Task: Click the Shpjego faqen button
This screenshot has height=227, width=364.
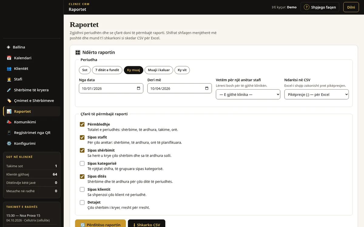Action: click(x=320, y=7)
